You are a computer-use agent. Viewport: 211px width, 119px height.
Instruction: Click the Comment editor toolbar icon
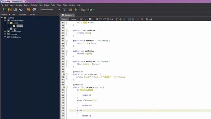point(147,19)
